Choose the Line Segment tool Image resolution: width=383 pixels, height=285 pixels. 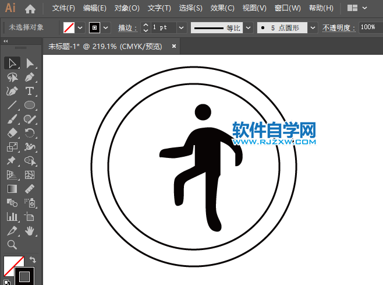[12, 105]
